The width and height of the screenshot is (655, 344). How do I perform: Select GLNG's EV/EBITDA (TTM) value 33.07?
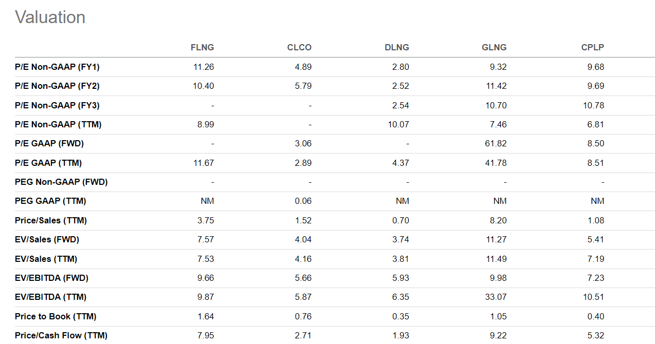tap(496, 297)
